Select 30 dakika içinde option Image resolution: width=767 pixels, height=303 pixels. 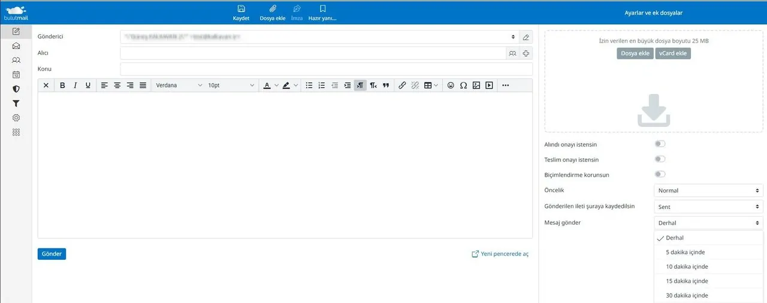708,295
